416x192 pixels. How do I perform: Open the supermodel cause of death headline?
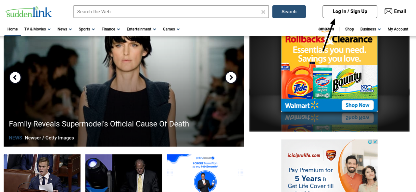[x=99, y=124]
